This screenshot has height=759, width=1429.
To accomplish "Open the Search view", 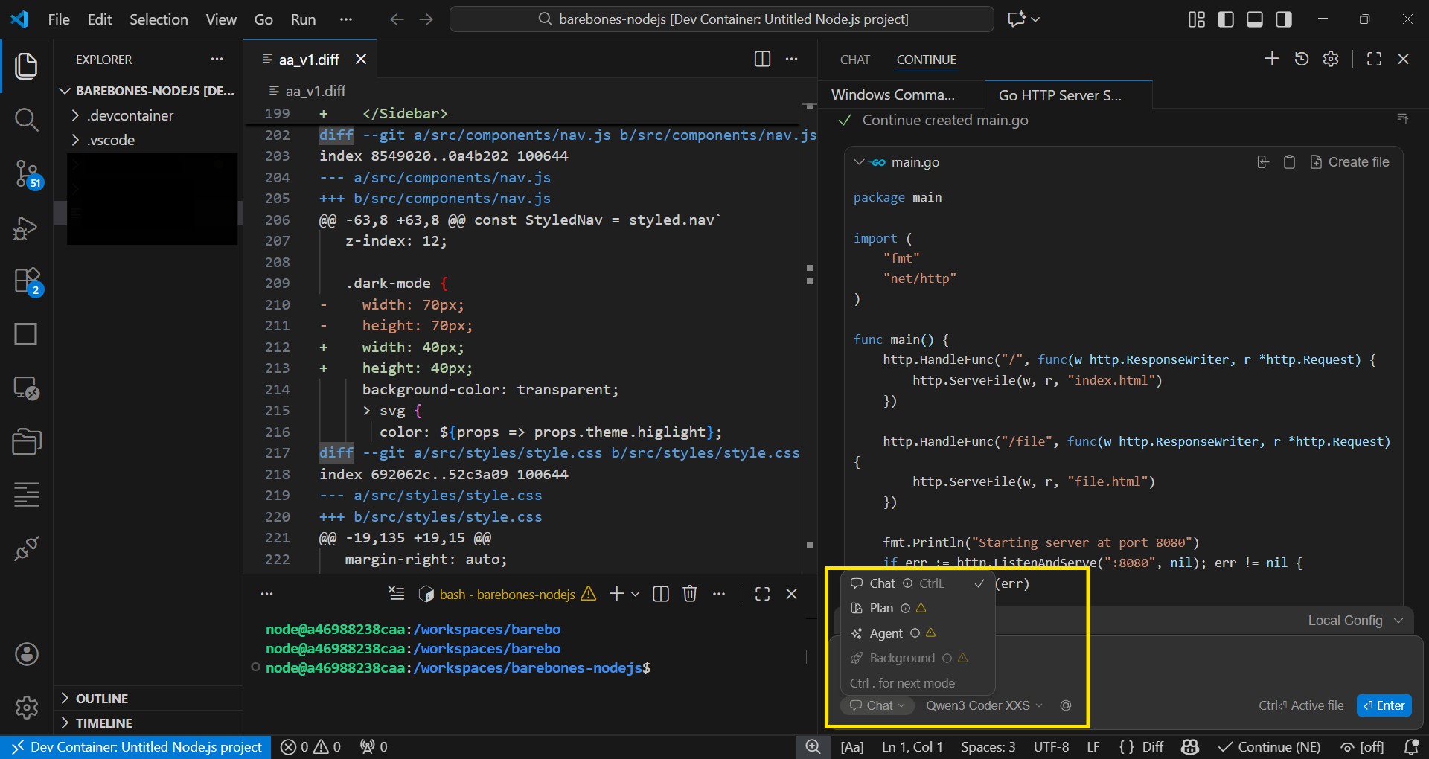I will 27,119.
